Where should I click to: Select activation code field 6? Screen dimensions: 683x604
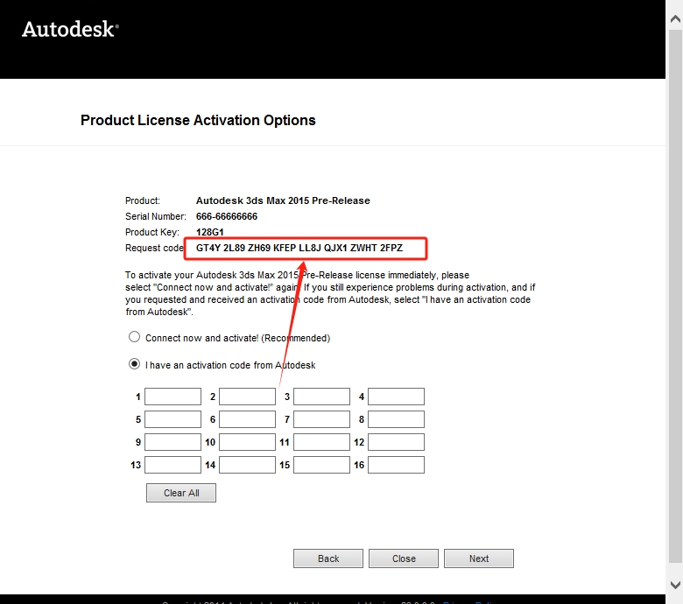pyautogui.click(x=247, y=419)
